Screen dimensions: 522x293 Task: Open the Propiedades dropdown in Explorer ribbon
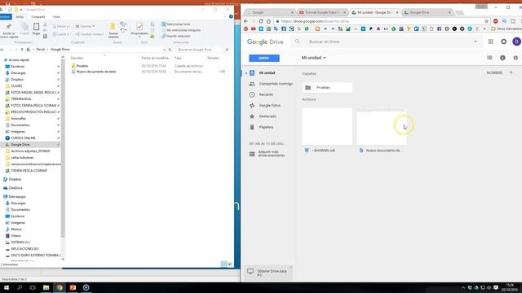pos(139,36)
